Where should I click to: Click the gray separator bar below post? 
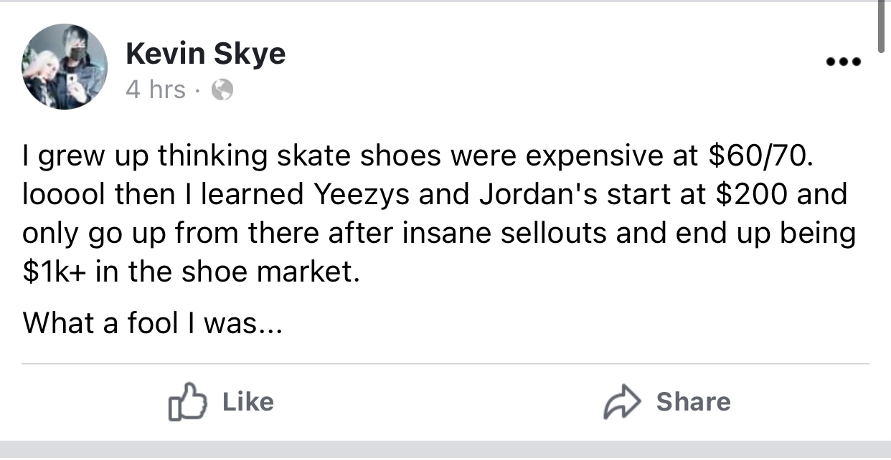pos(445,450)
